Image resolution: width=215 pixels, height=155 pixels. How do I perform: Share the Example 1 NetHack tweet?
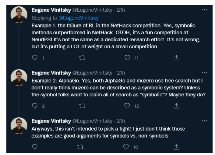(176, 58)
